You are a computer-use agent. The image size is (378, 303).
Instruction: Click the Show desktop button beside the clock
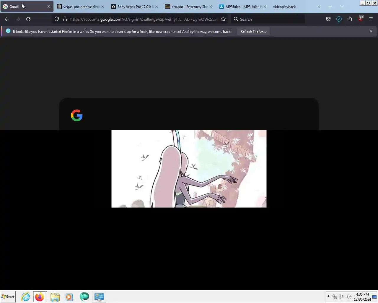(x=375, y=296)
